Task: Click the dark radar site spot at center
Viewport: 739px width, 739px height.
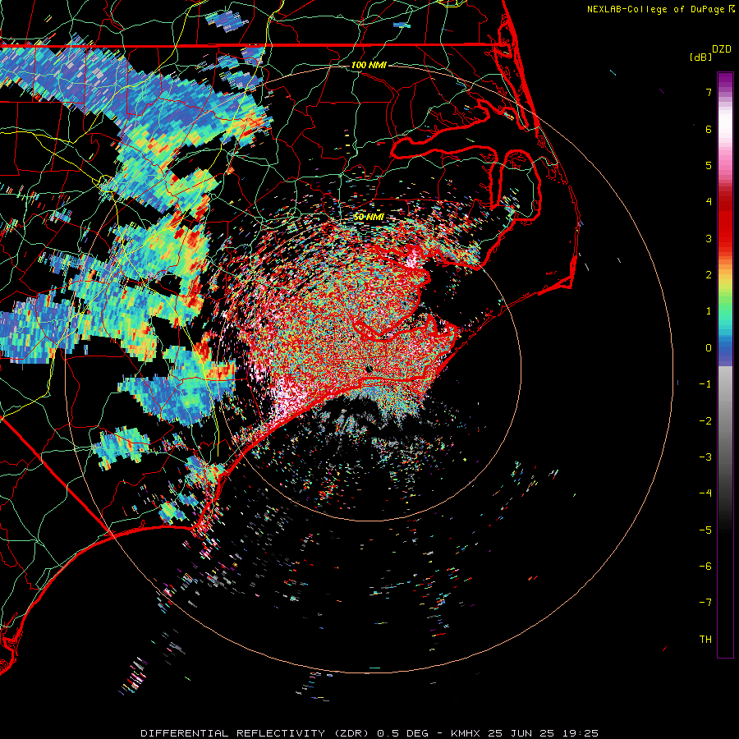Action: (369, 369)
